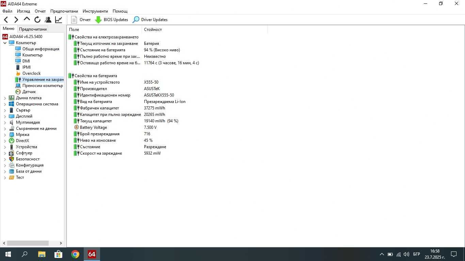Select the Дънна платка motherboard icon

[x=12, y=98]
